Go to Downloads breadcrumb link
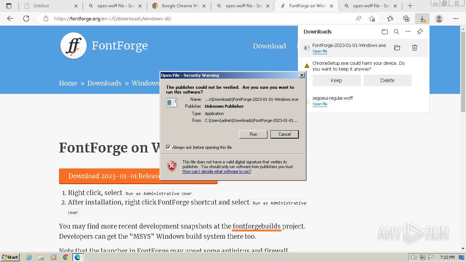 (104, 83)
